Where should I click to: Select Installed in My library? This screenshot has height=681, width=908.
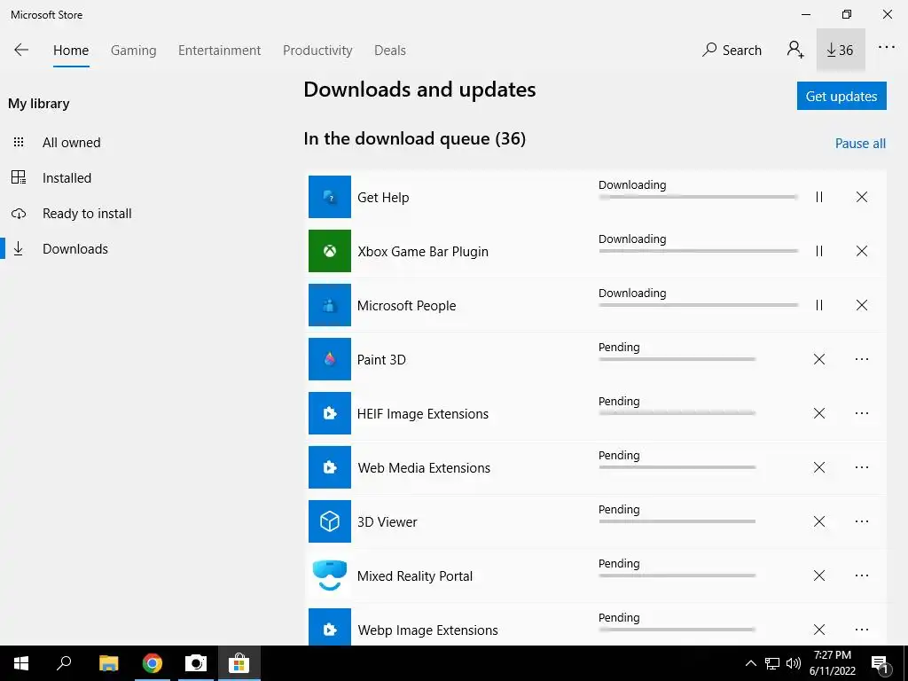[67, 177]
